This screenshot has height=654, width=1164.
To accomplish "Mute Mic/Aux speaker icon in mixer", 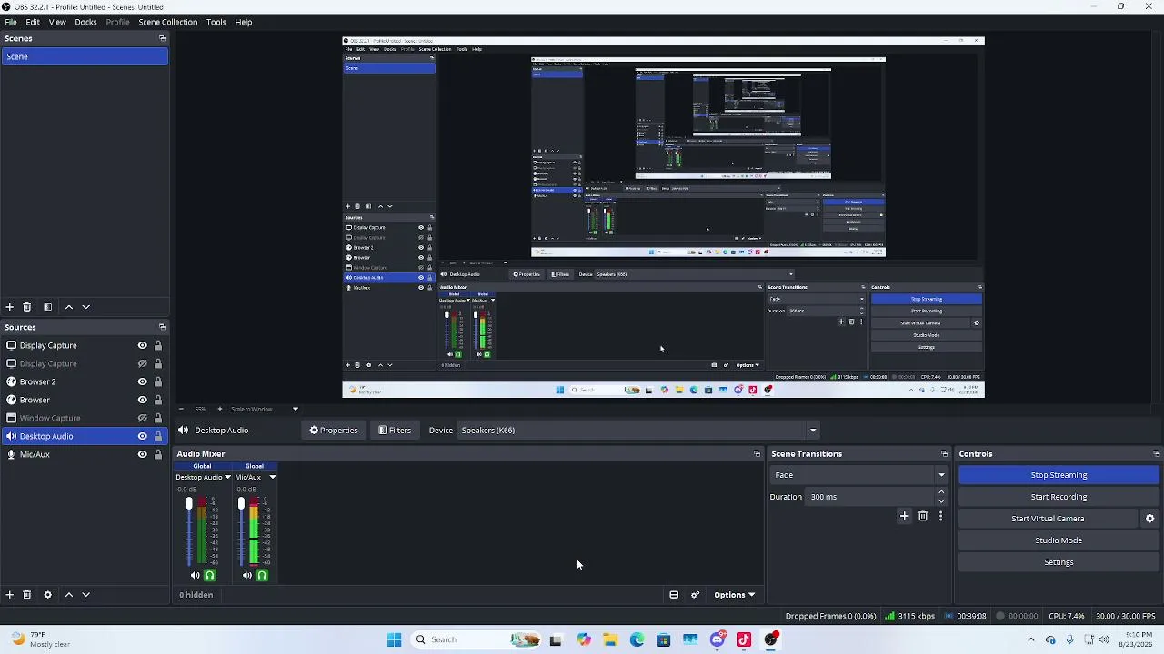I will (247, 575).
